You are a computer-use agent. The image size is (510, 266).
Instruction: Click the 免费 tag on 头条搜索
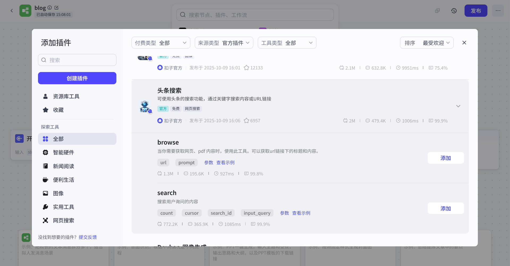pyautogui.click(x=176, y=109)
